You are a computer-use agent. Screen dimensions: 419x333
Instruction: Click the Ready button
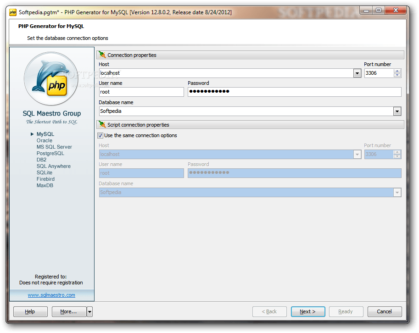pos(346,311)
